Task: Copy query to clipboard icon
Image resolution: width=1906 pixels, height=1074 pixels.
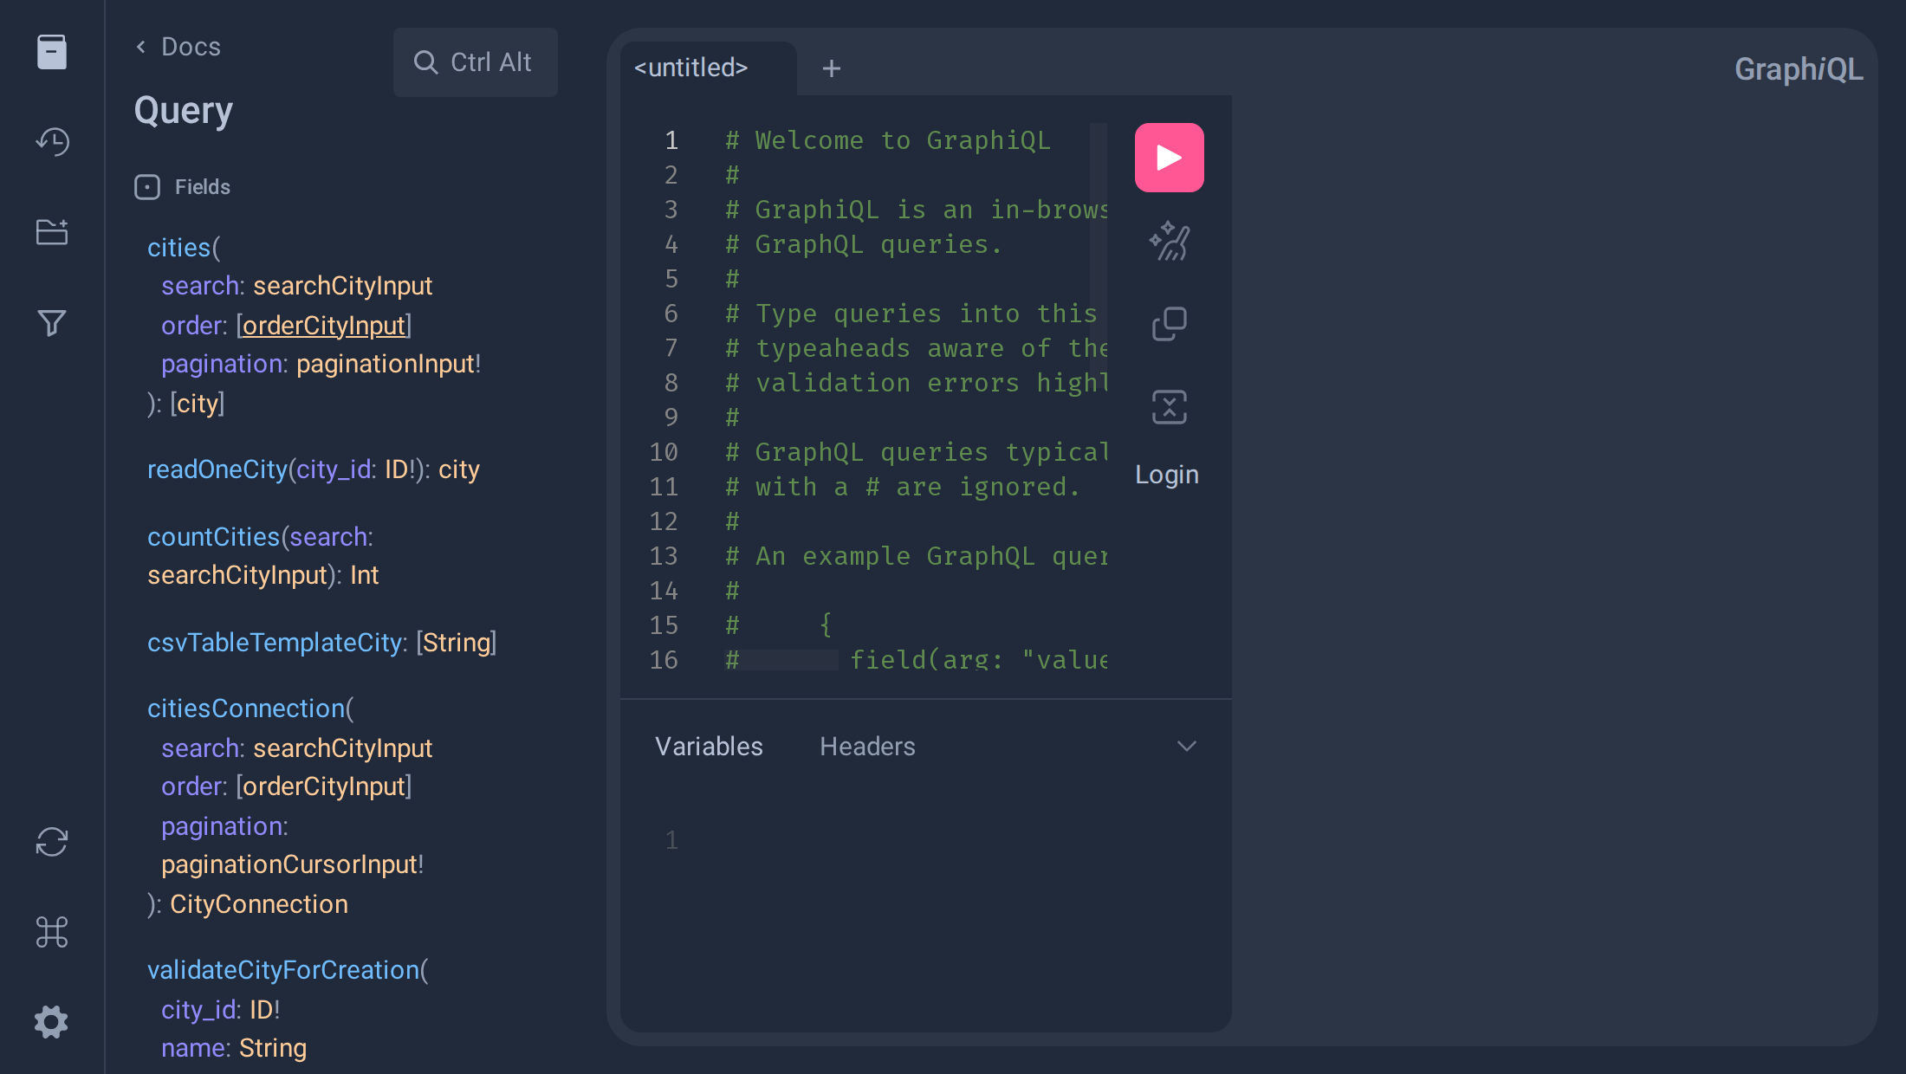Action: tap(1170, 324)
